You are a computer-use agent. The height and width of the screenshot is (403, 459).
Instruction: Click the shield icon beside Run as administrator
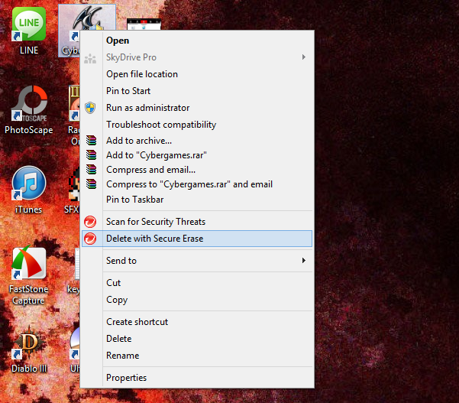tap(90, 108)
